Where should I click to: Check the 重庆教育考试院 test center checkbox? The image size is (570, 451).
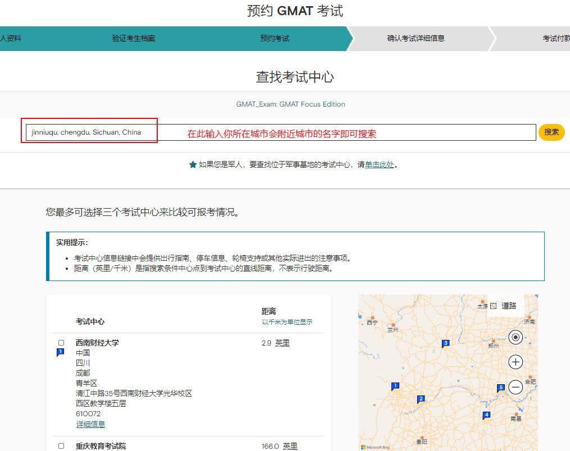61,445
